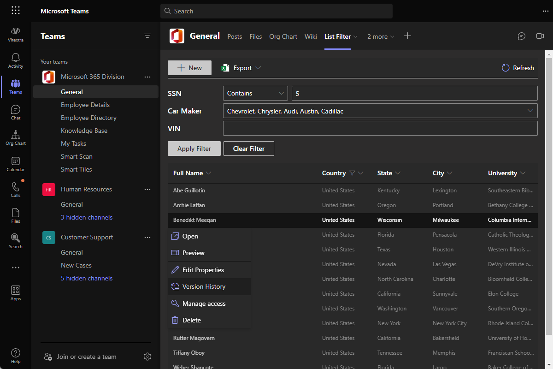
Task: Open SSN Contains operator dropdown
Action: pyautogui.click(x=255, y=93)
